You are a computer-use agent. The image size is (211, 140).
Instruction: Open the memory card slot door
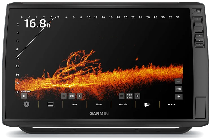pyautogui.click(x=201, y=108)
